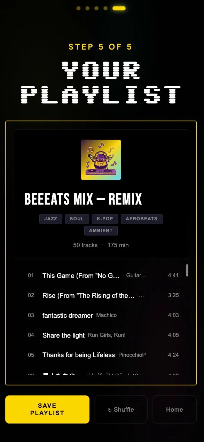Click the active fifth step indicator pill
The height and width of the screenshot is (442, 204).
(x=119, y=8)
